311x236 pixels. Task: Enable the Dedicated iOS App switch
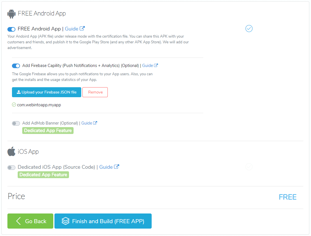(11, 168)
